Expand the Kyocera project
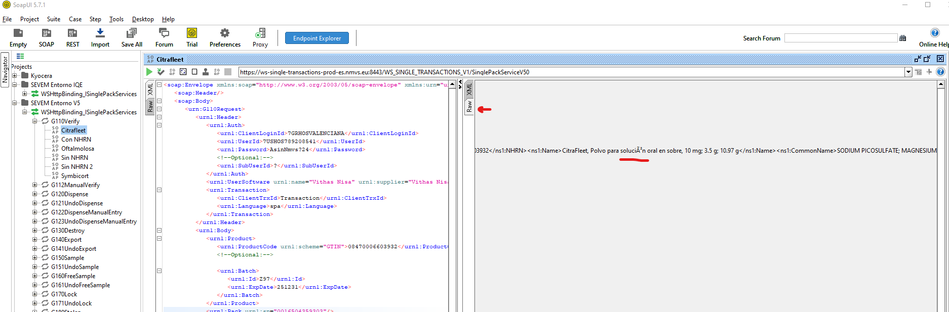This screenshot has height=312, width=949. click(x=15, y=76)
